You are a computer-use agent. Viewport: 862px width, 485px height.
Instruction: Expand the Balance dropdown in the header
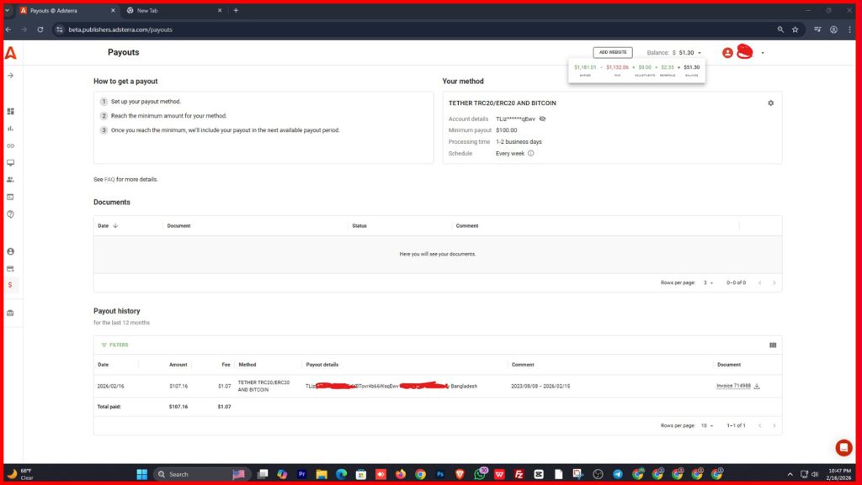click(700, 53)
